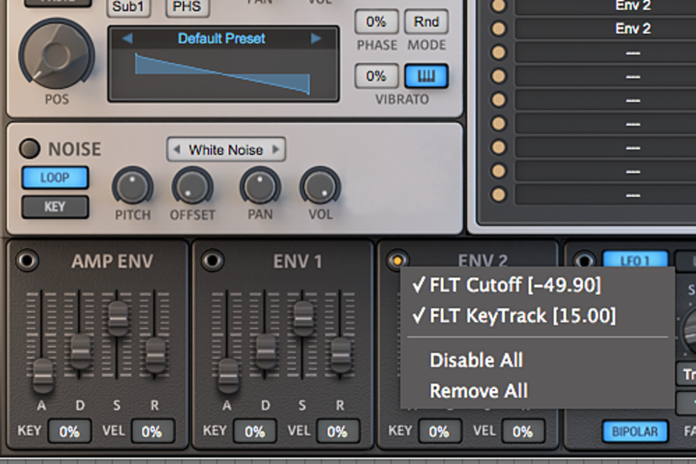Image resolution: width=696 pixels, height=464 pixels.
Task: Go to previous oscillator preset arrow
Action: click(x=127, y=39)
